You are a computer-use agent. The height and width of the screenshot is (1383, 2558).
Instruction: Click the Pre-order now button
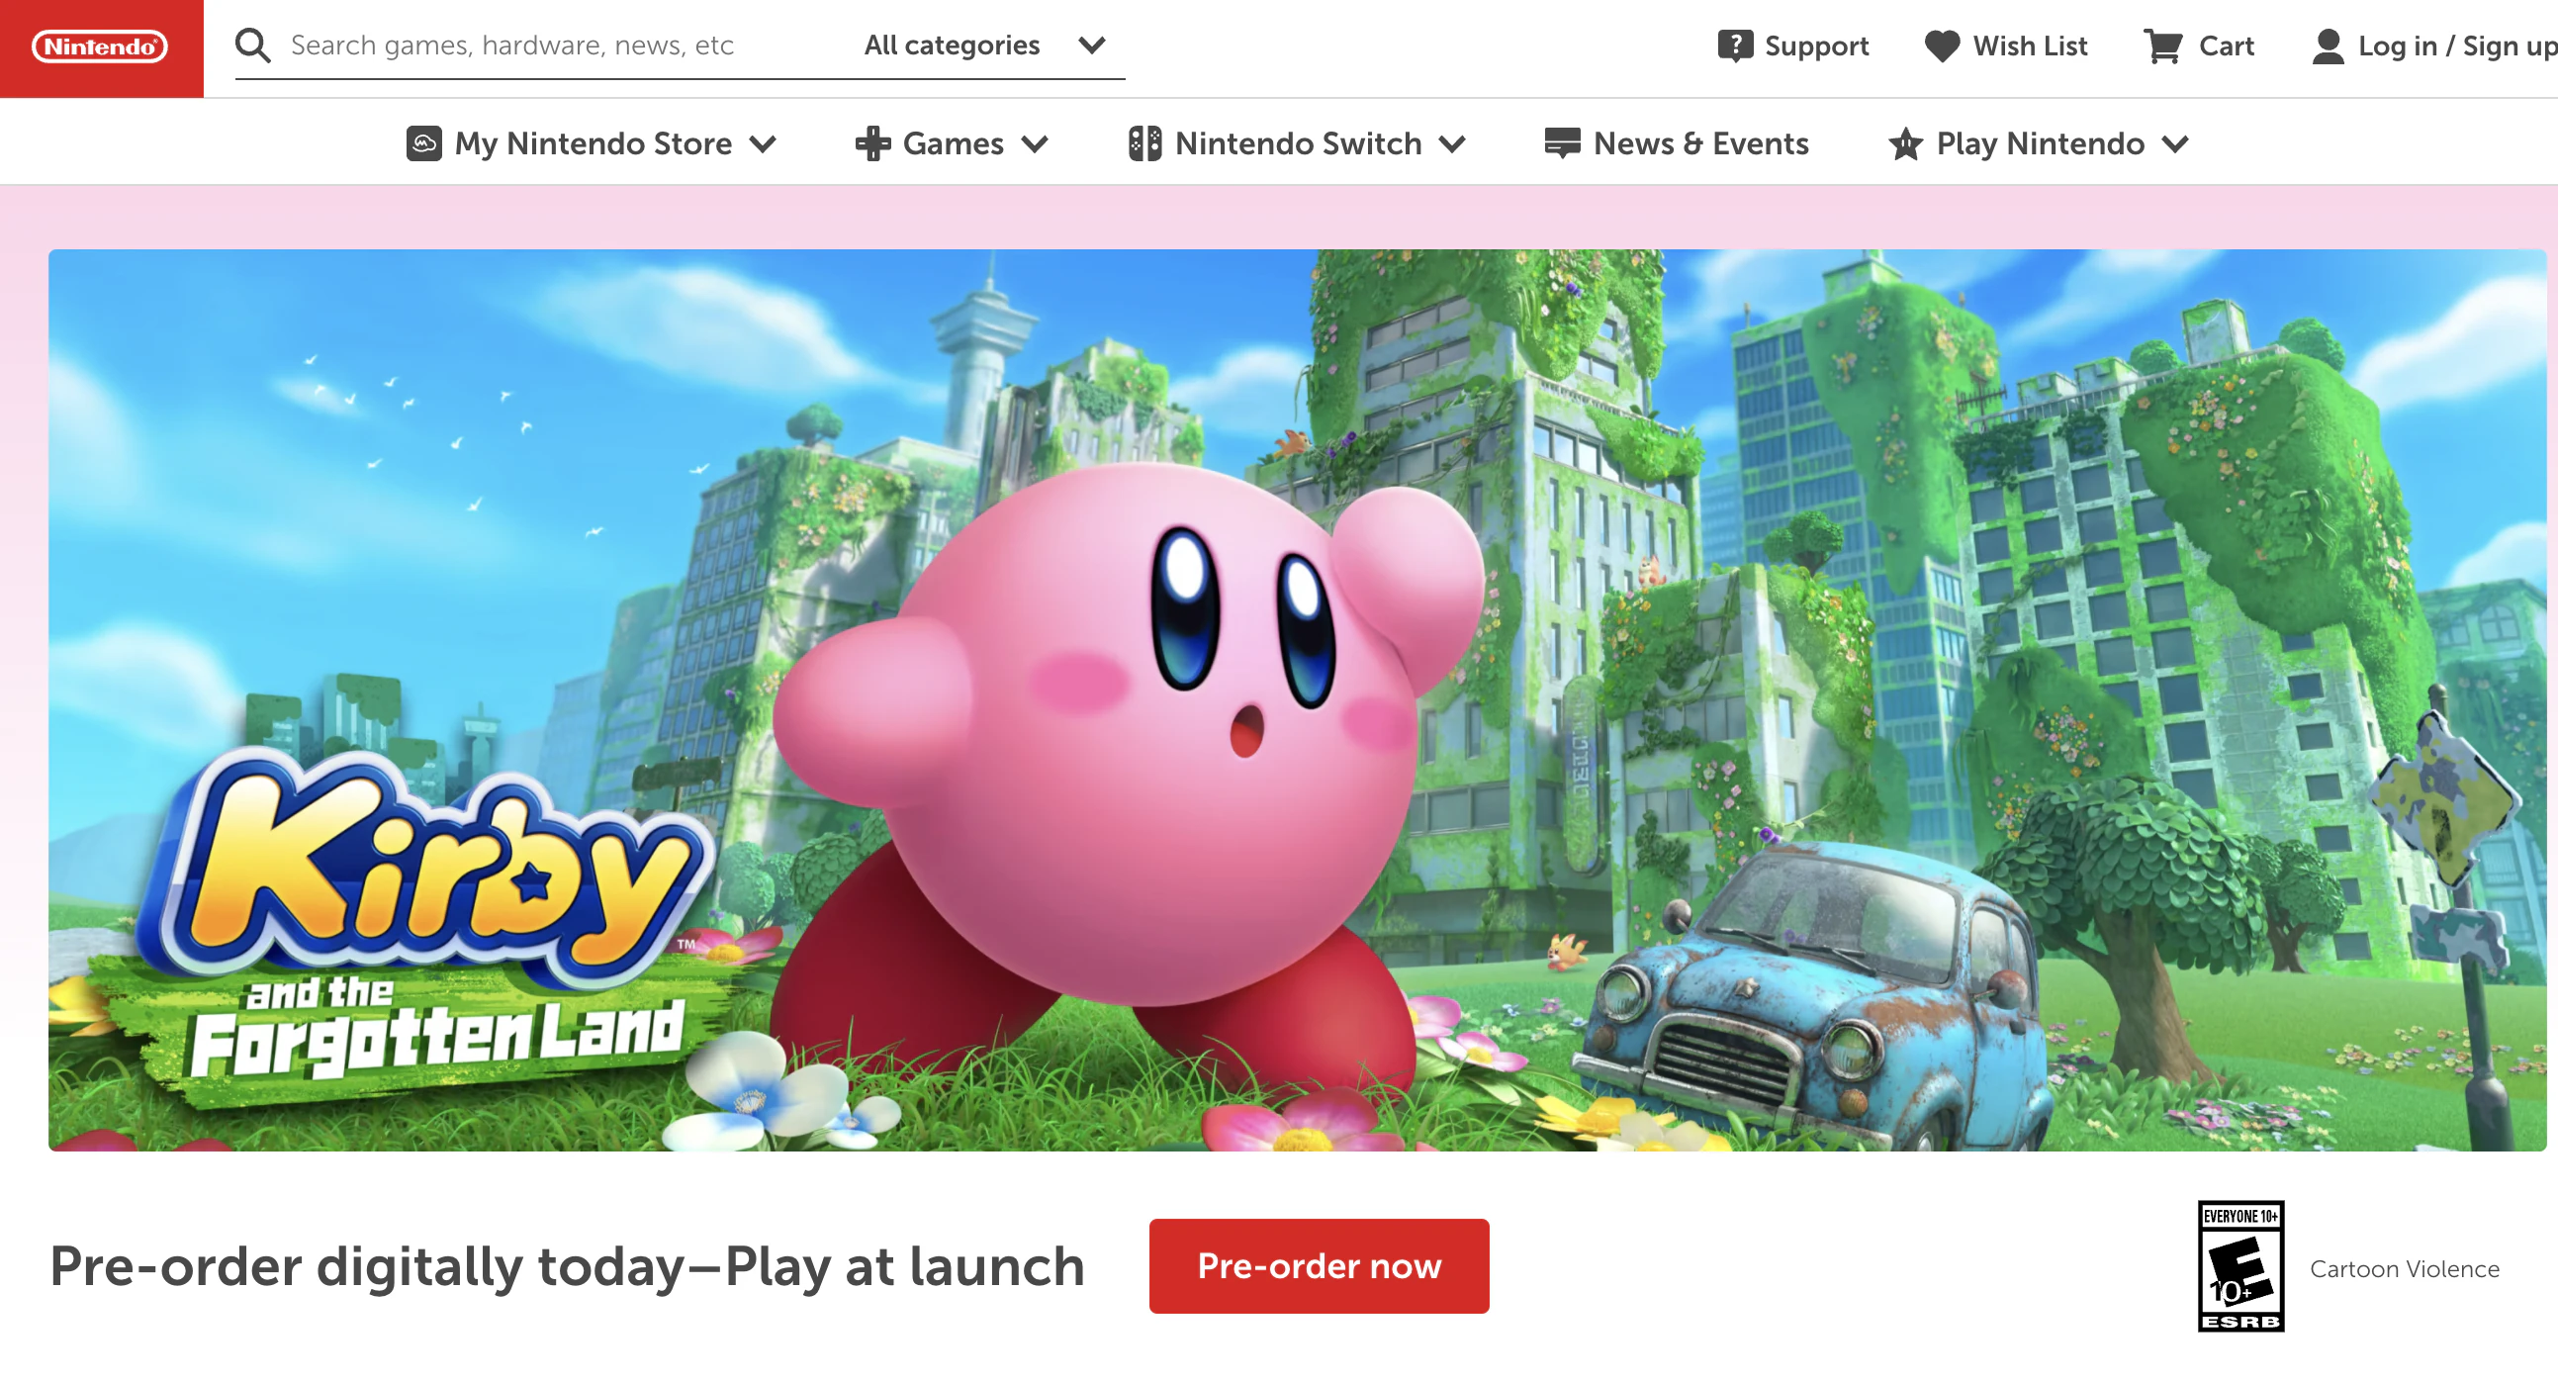coord(1319,1266)
